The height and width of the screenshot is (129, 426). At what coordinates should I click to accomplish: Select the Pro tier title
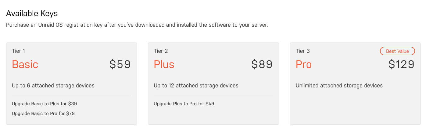[x=304, y=64]
